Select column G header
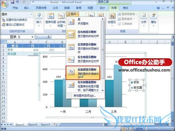The height and width of the screenshot is (131, 175). click(110, 42)
